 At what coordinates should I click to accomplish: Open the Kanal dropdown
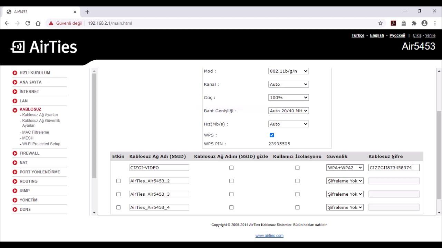pos(289,84)
